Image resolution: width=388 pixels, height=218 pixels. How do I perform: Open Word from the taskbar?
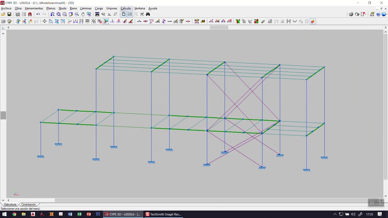pyautogui.click(x=70, y=214)
